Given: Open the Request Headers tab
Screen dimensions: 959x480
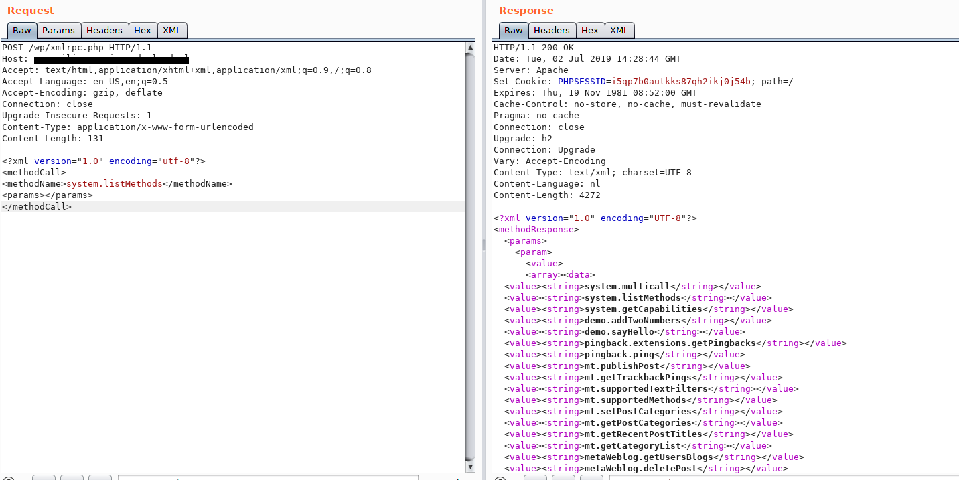Looking at the screenshot, I should (x=104, y=31).
